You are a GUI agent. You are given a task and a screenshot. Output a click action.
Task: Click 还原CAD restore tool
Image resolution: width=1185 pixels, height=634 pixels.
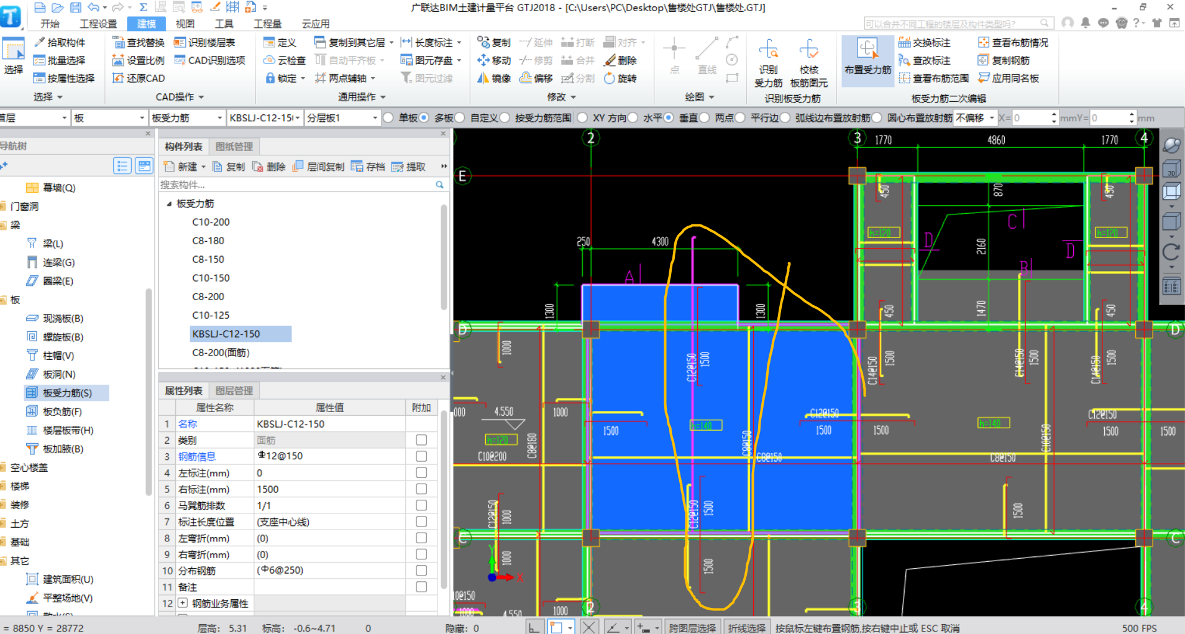coord(139,78)
